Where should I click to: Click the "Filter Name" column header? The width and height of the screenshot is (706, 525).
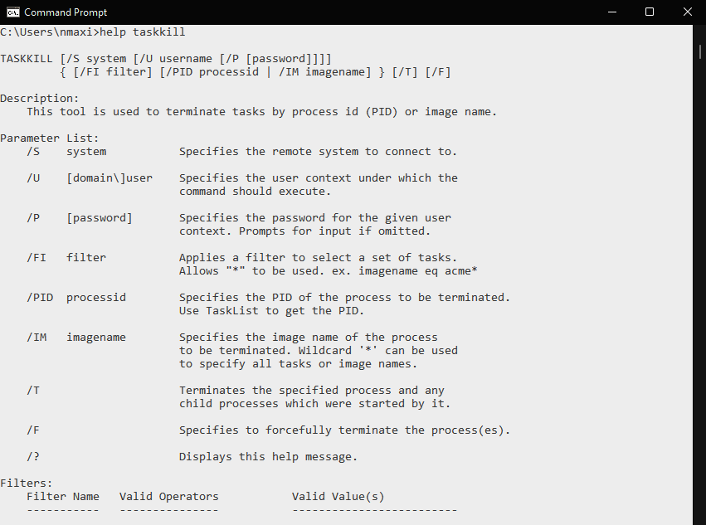(63, 497)
